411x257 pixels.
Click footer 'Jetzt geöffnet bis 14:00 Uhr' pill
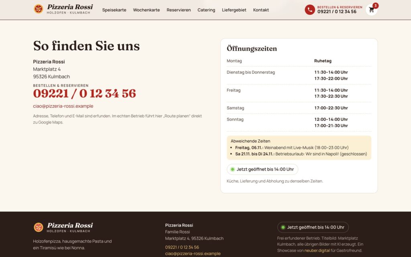click(313, 227)
